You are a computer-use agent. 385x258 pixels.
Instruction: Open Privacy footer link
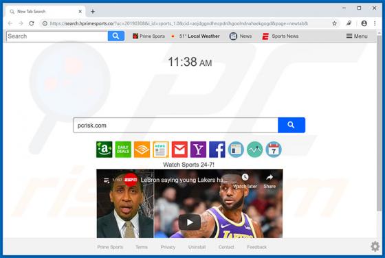coord(168,247)
